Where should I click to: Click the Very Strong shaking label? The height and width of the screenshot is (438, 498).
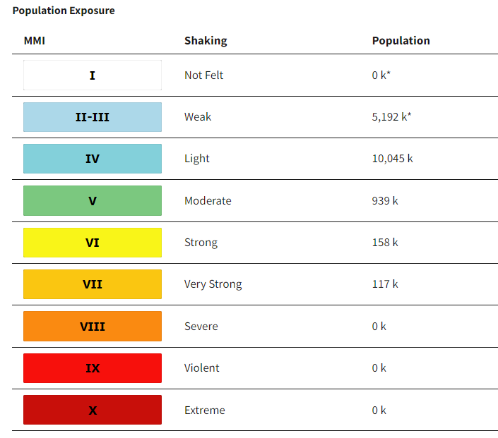(x=213, y=284)
